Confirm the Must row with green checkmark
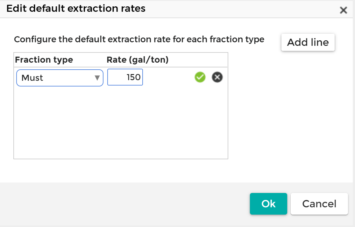The height and width of the screenshot is (227, 355). click(x=200, y=77)
